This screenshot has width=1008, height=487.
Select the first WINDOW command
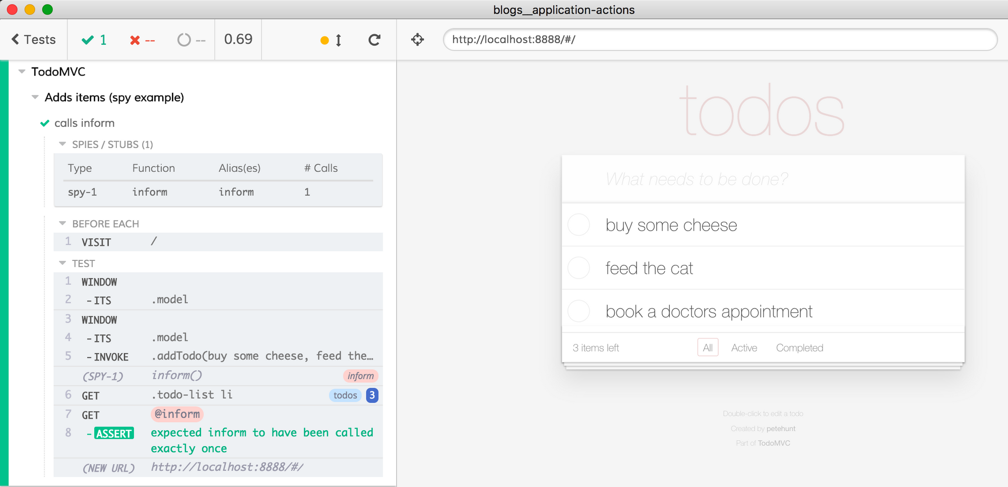218,282
